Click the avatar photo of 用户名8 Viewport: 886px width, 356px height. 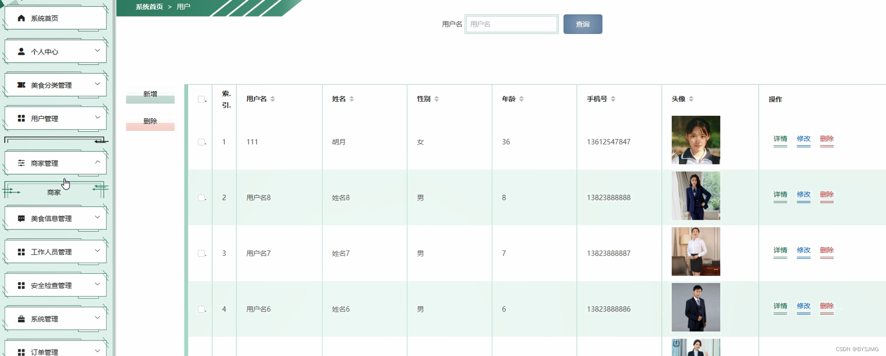pos(696,196)
